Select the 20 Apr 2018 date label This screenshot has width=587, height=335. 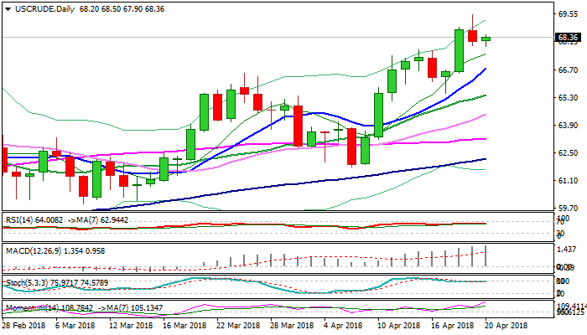coord(507,327)
